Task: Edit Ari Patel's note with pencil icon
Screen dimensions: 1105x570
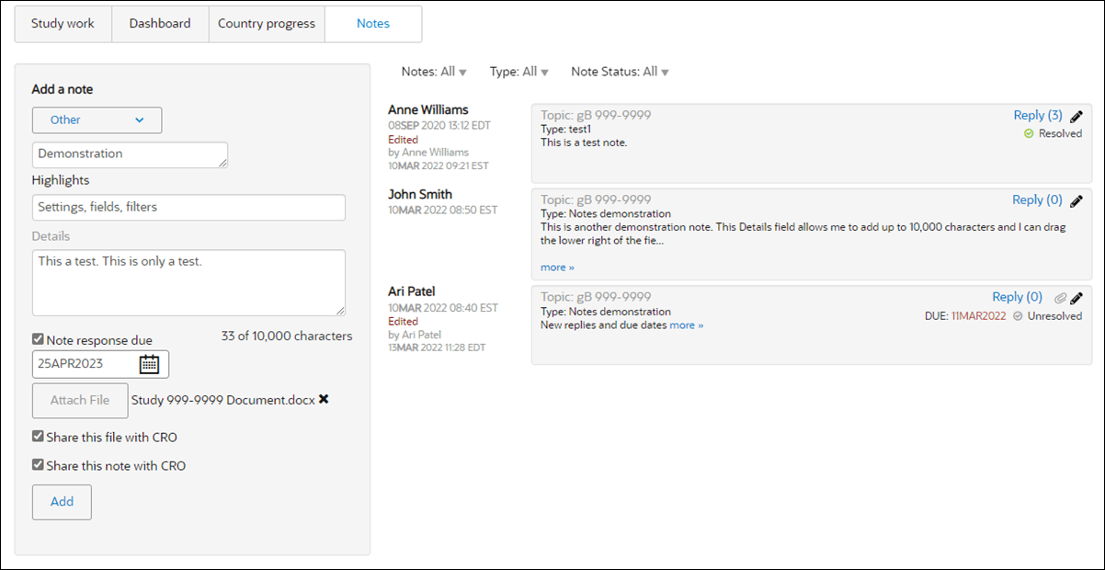Action: [x=1077, y=298]
